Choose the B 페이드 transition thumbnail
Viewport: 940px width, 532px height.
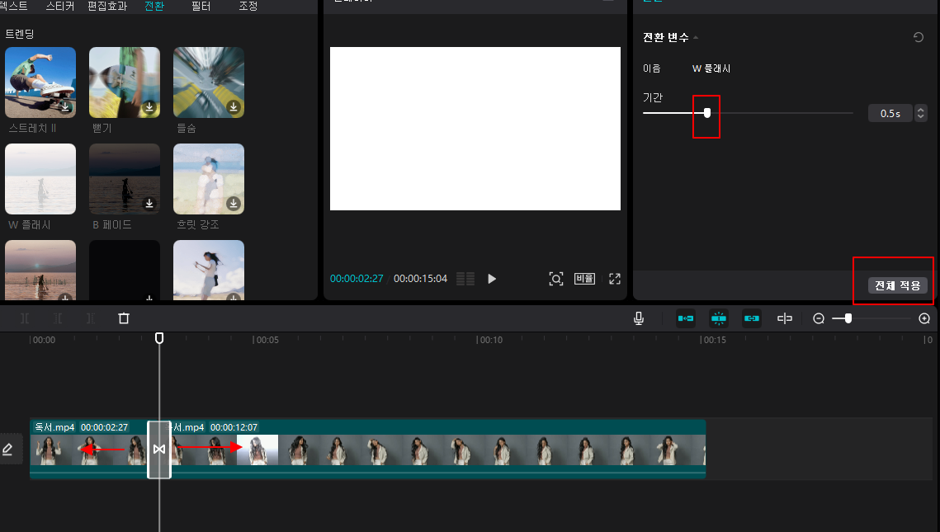(x=125, y=179)
